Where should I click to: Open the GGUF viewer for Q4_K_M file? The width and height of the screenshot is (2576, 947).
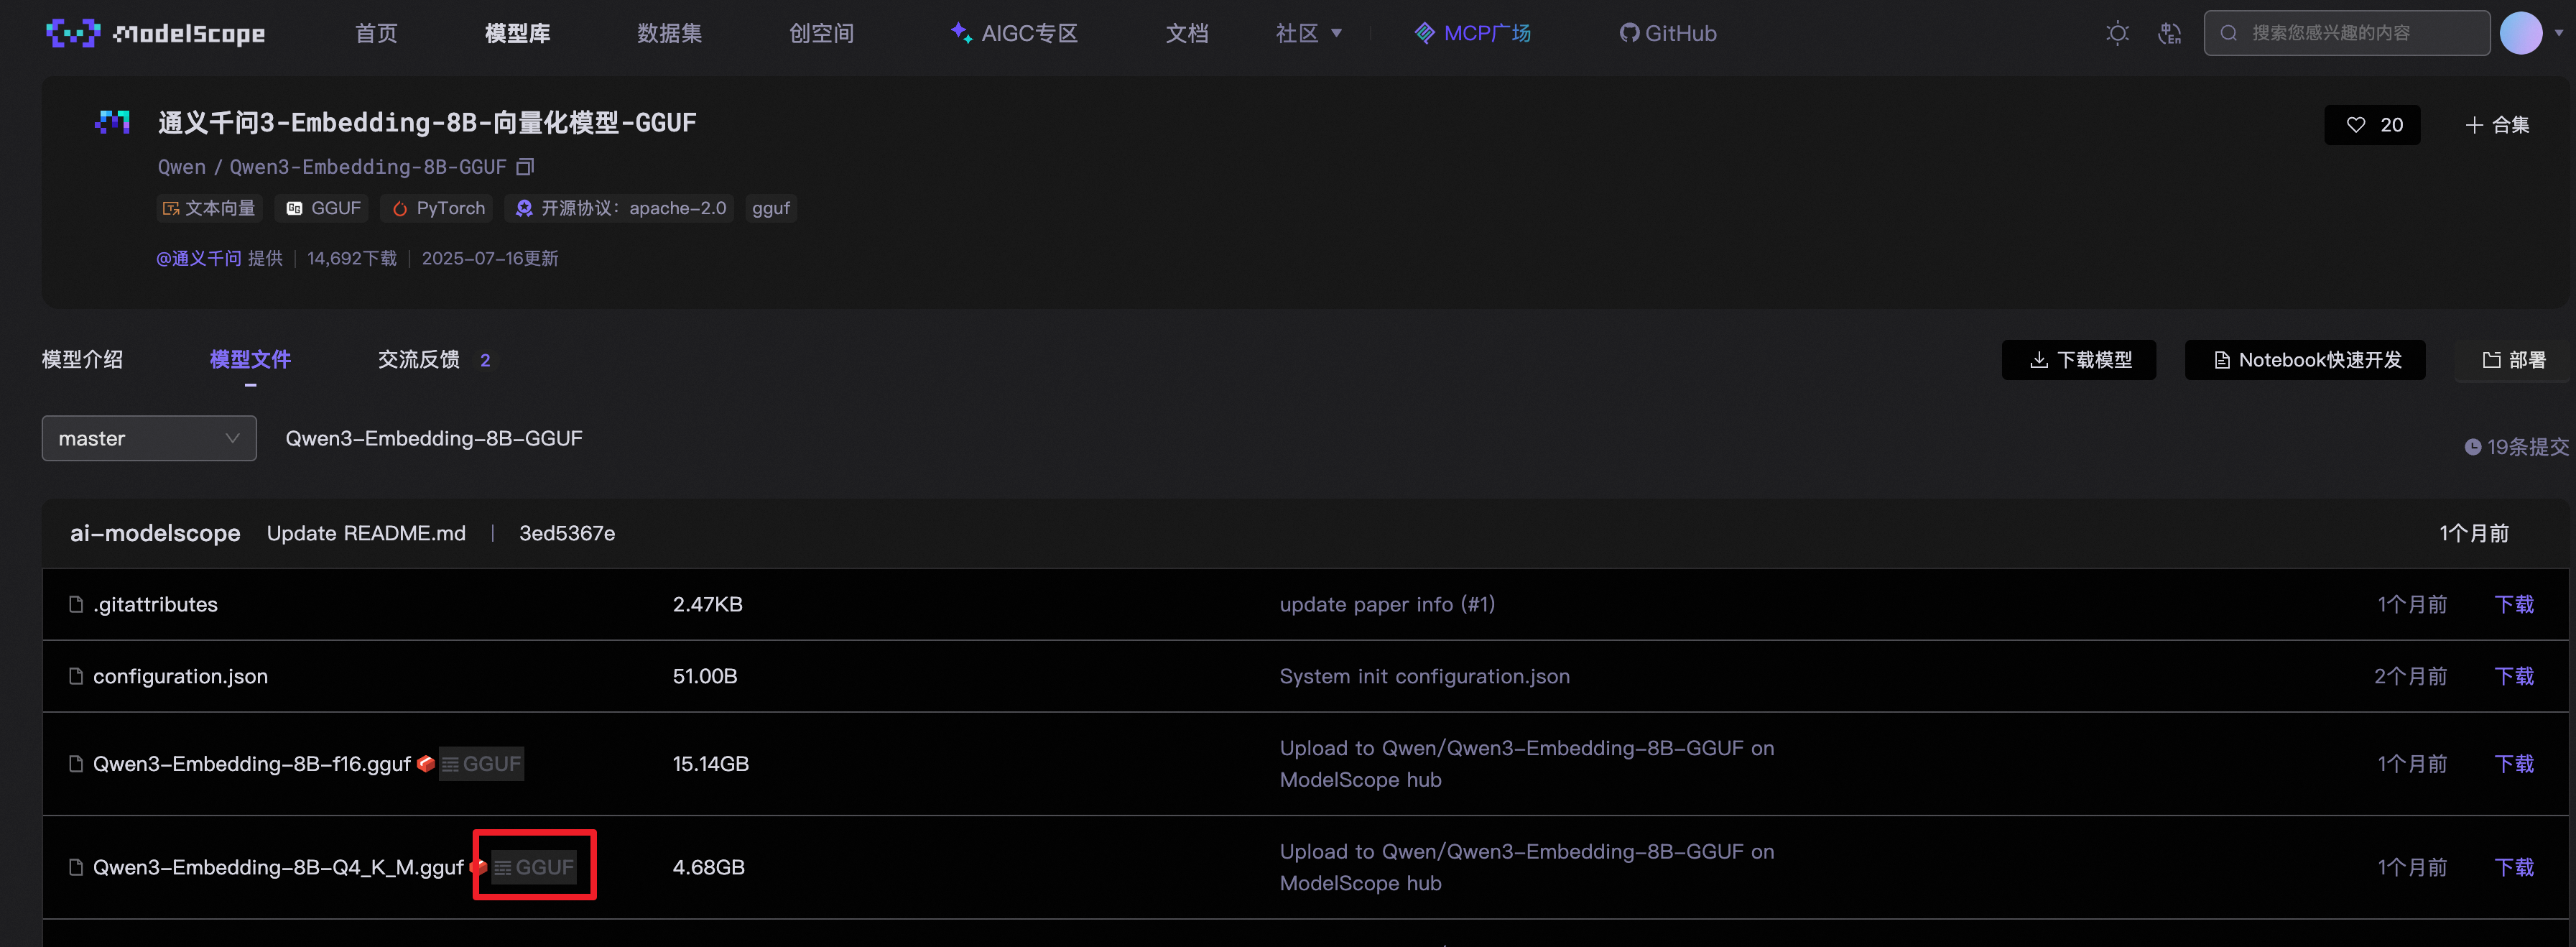[535, 867]
